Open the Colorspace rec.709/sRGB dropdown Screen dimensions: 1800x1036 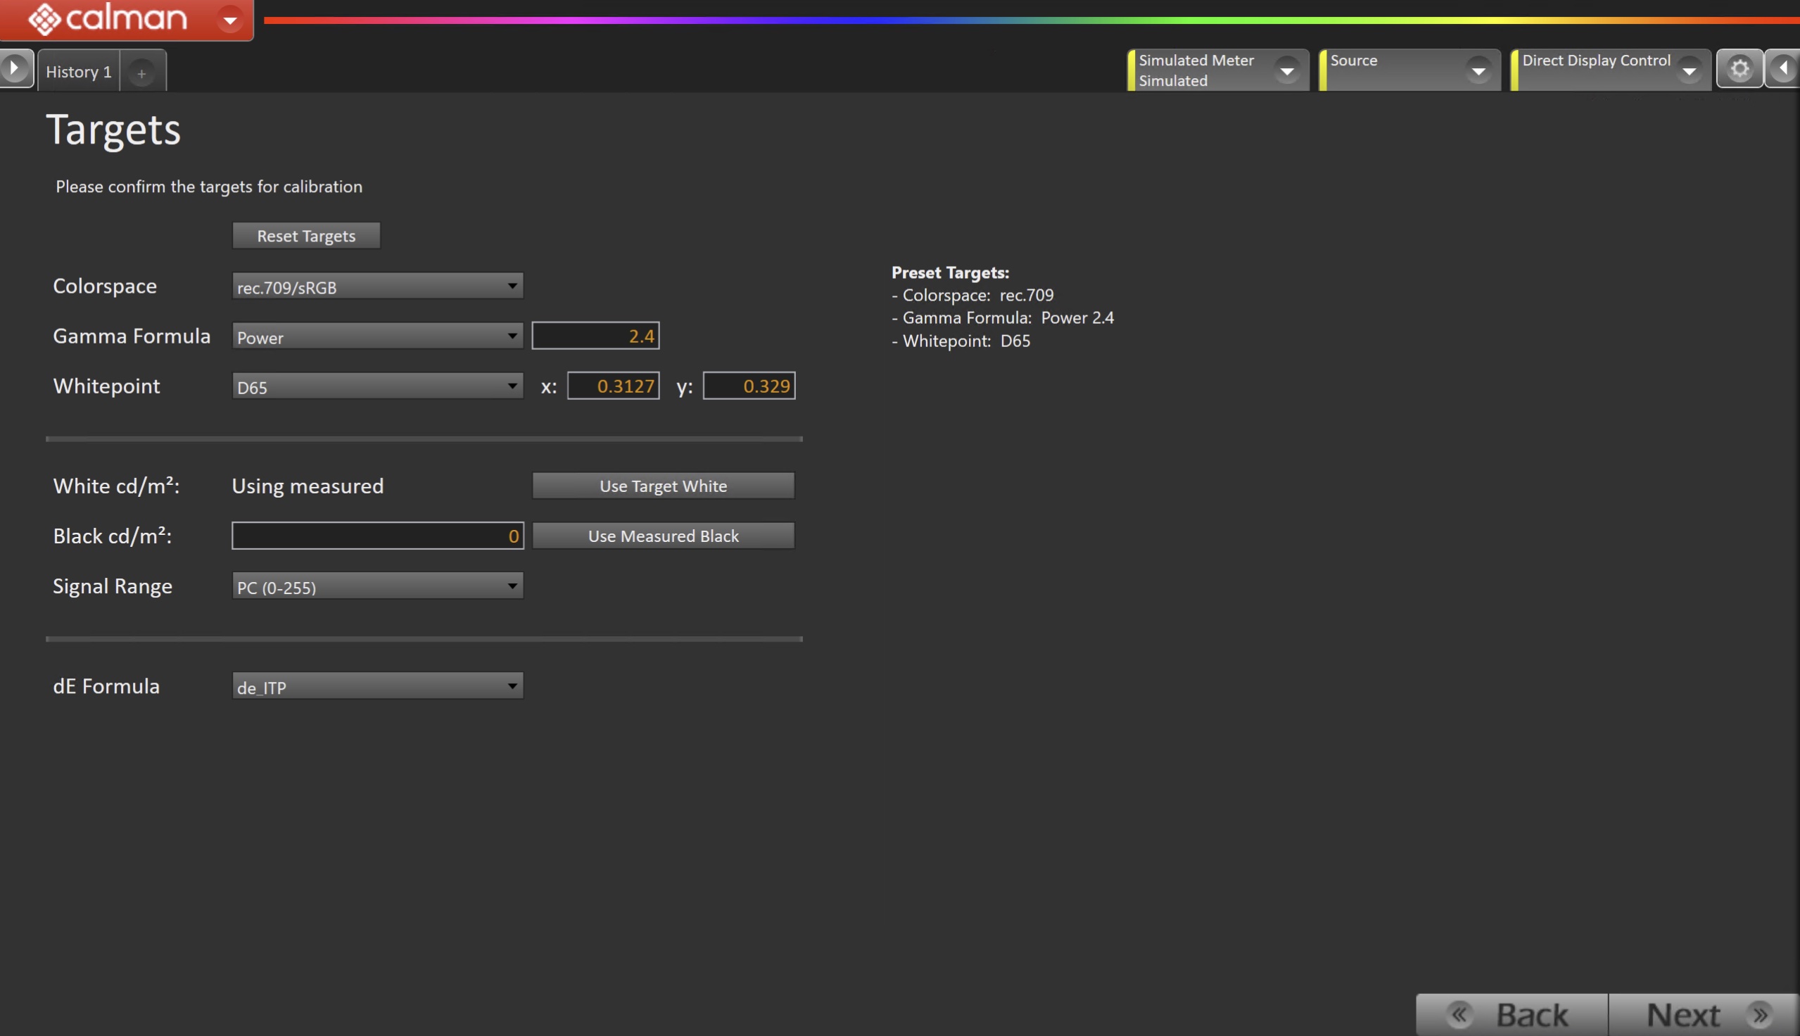(377, 286)
